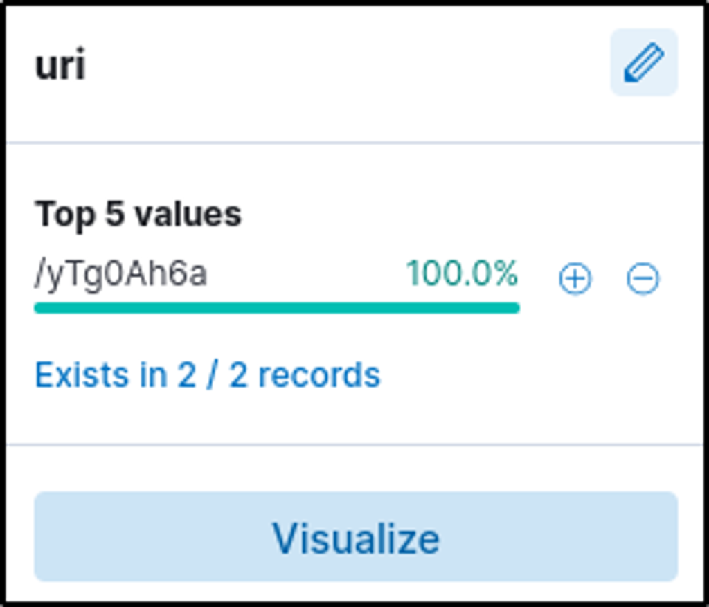Click the teal progress bar under /yTg0Ah6a

click(x=276, y=308)
